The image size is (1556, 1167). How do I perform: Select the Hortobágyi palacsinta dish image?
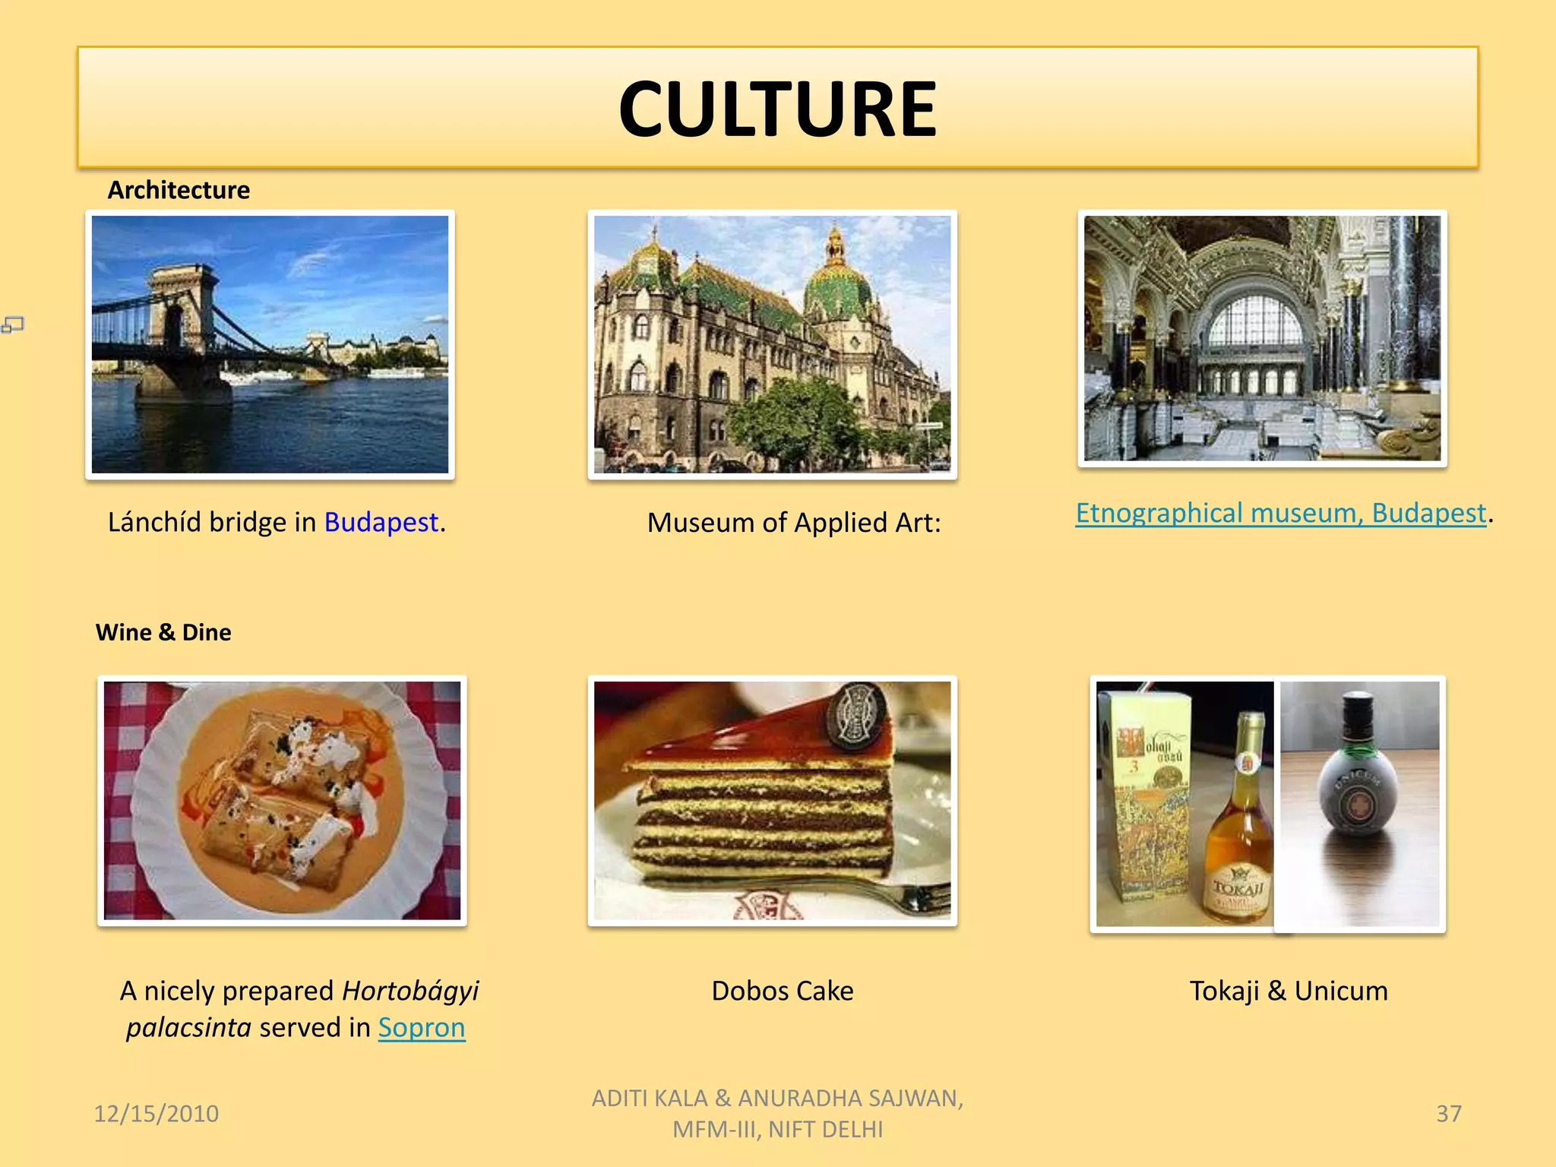click(x=282, y=801)
